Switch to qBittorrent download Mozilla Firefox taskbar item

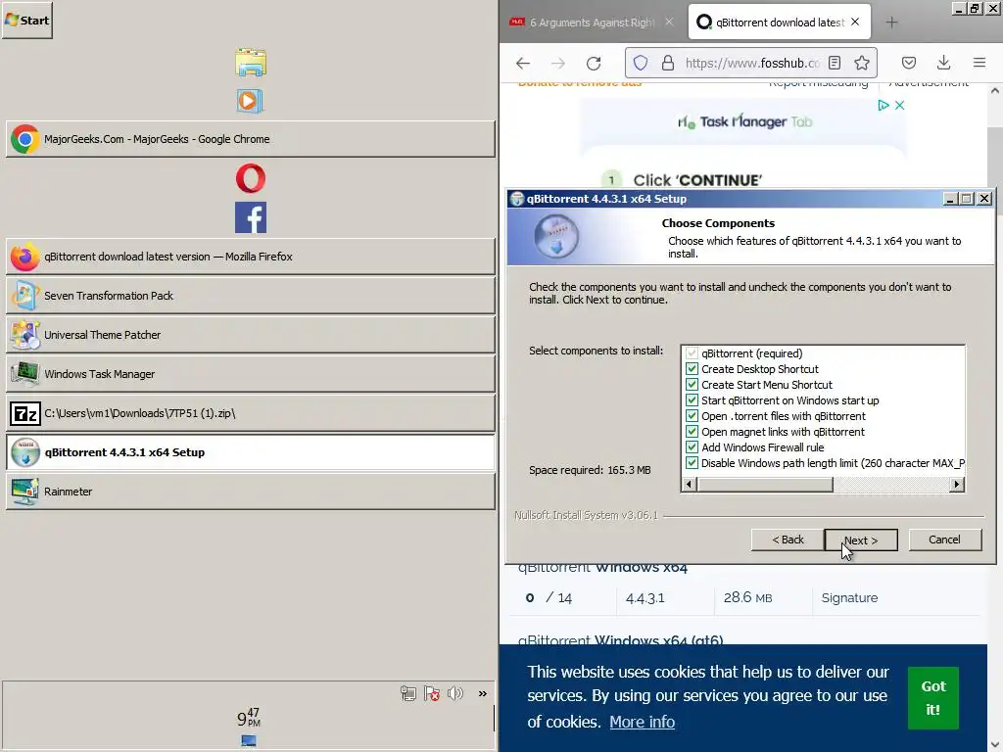250,257
